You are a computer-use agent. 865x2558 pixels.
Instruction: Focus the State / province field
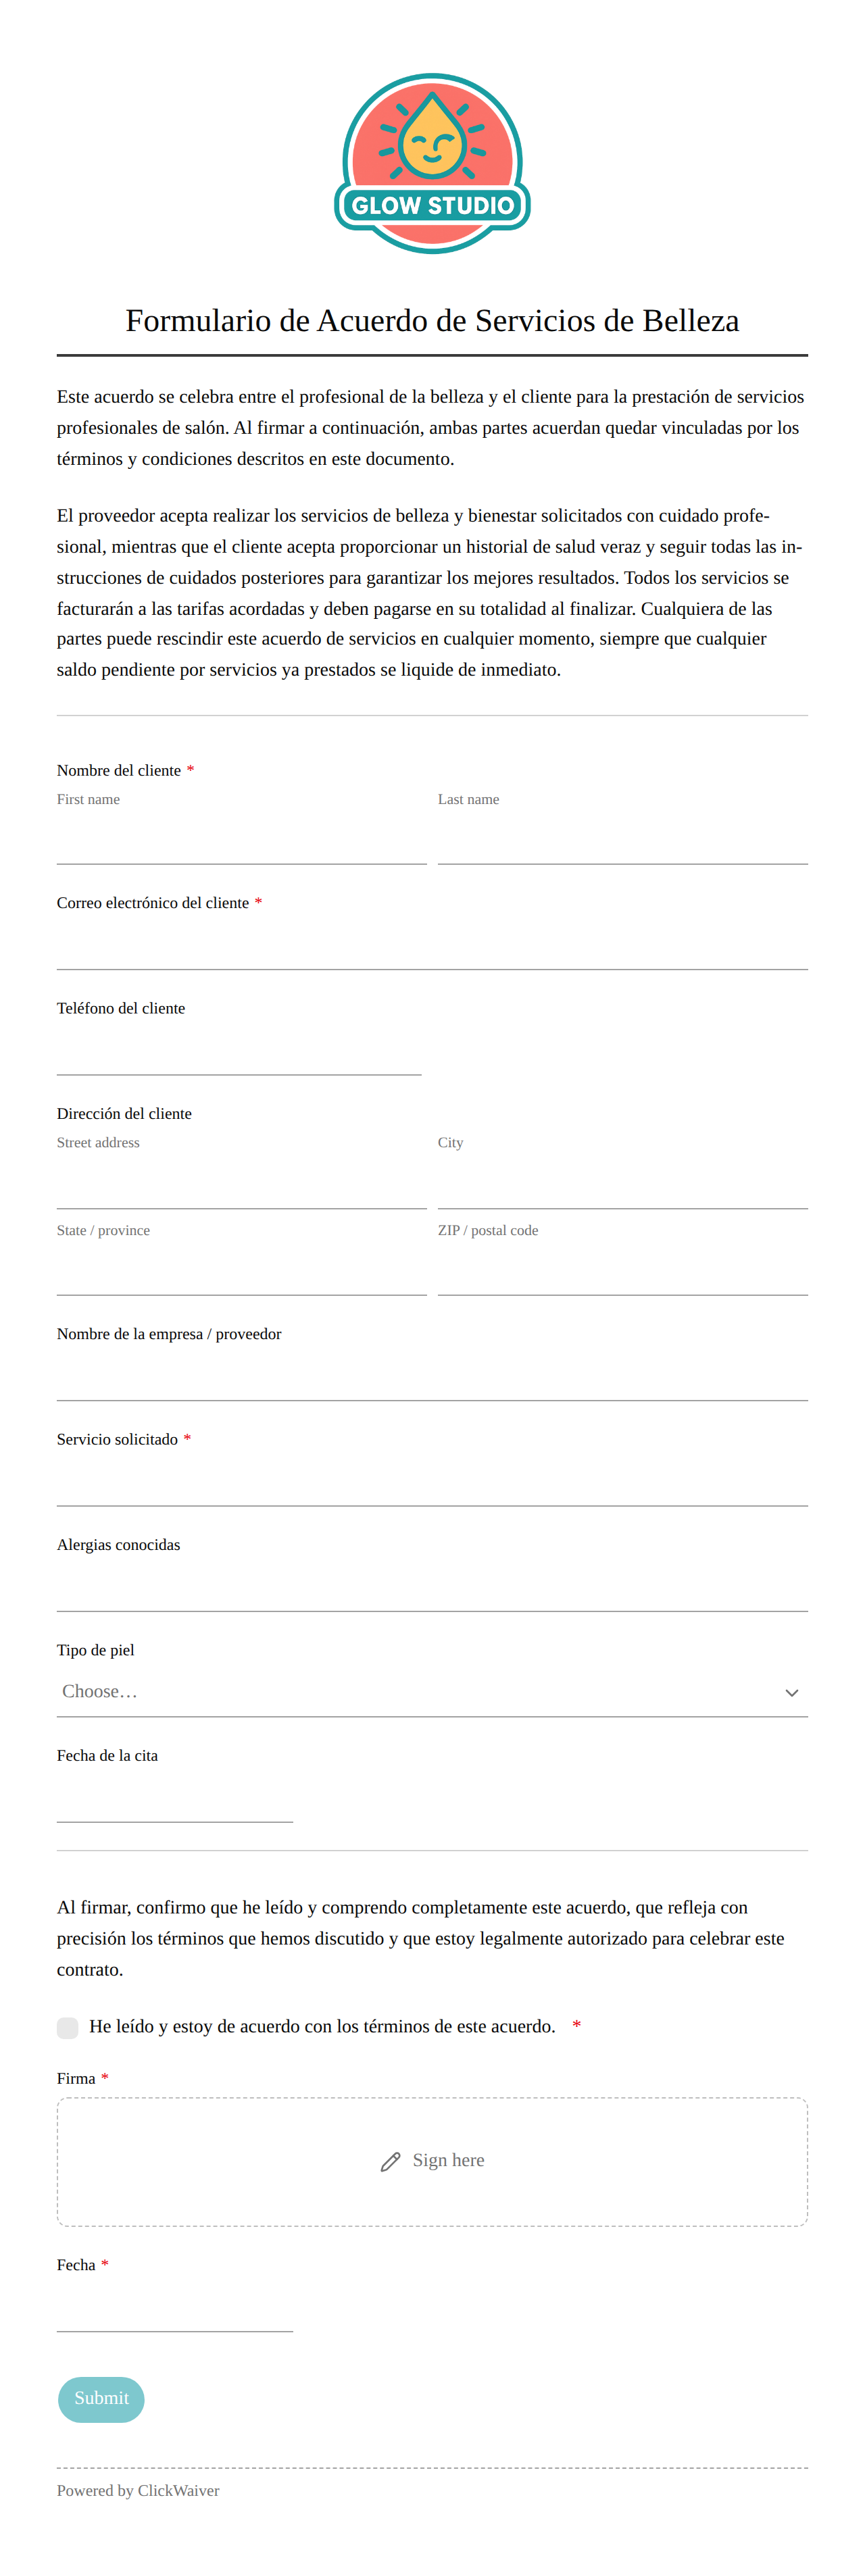tap(241, 1271)
